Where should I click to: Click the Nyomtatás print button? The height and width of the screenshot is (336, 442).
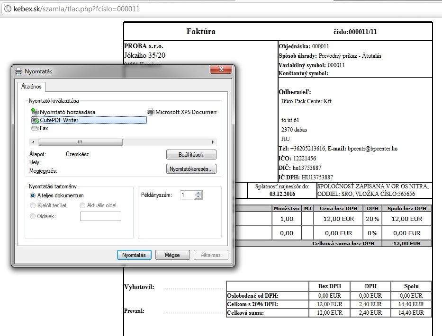[x=134, y=255]
